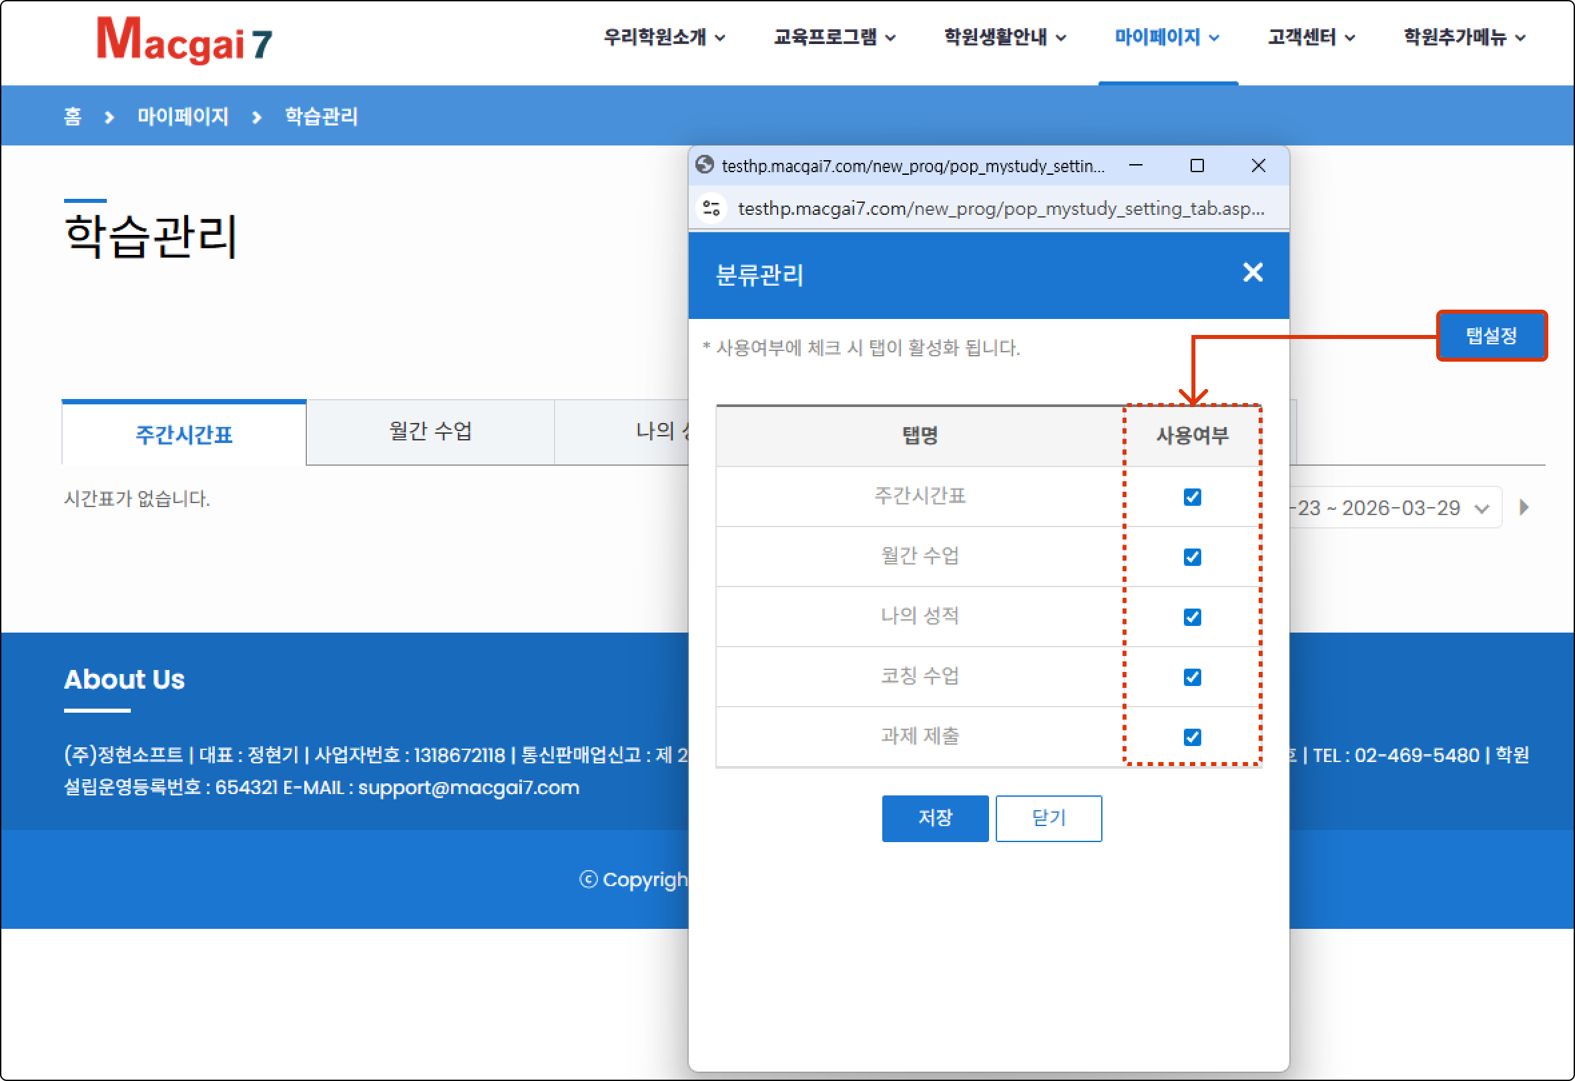Viewport: 1575px width, 1081px height.
Task: Click the 저장 button
Action: point(934,818)
